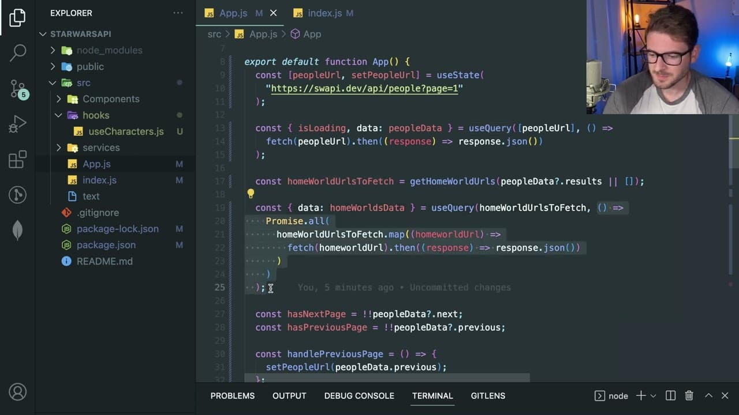Close the App.js editor tab

tap(273, 13)
